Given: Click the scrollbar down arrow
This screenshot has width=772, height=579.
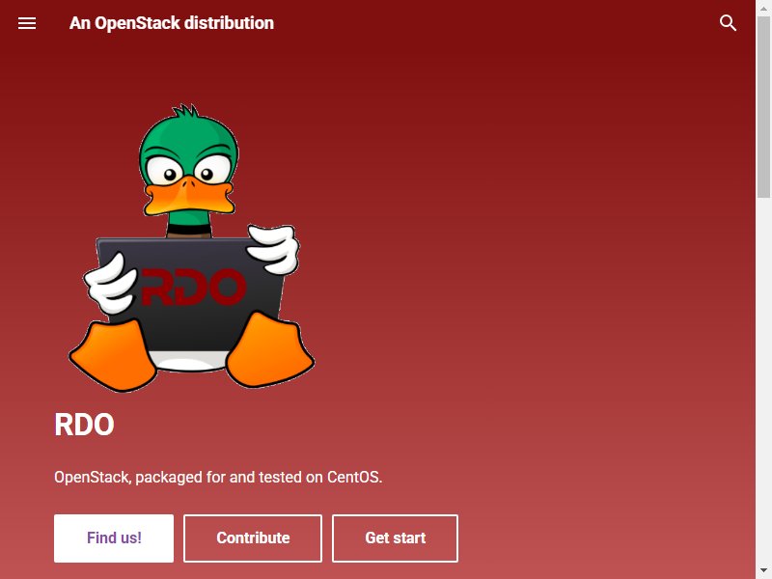Looking at the screenshot, I should tap(763, 571).
